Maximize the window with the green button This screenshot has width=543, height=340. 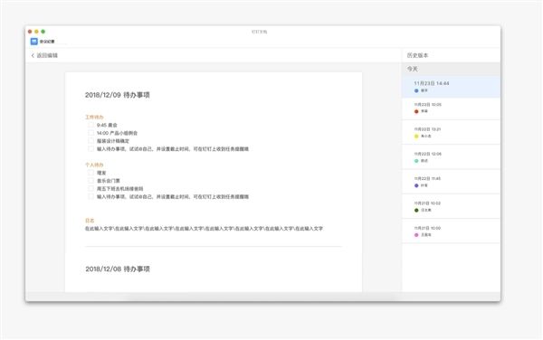(43, 32)
